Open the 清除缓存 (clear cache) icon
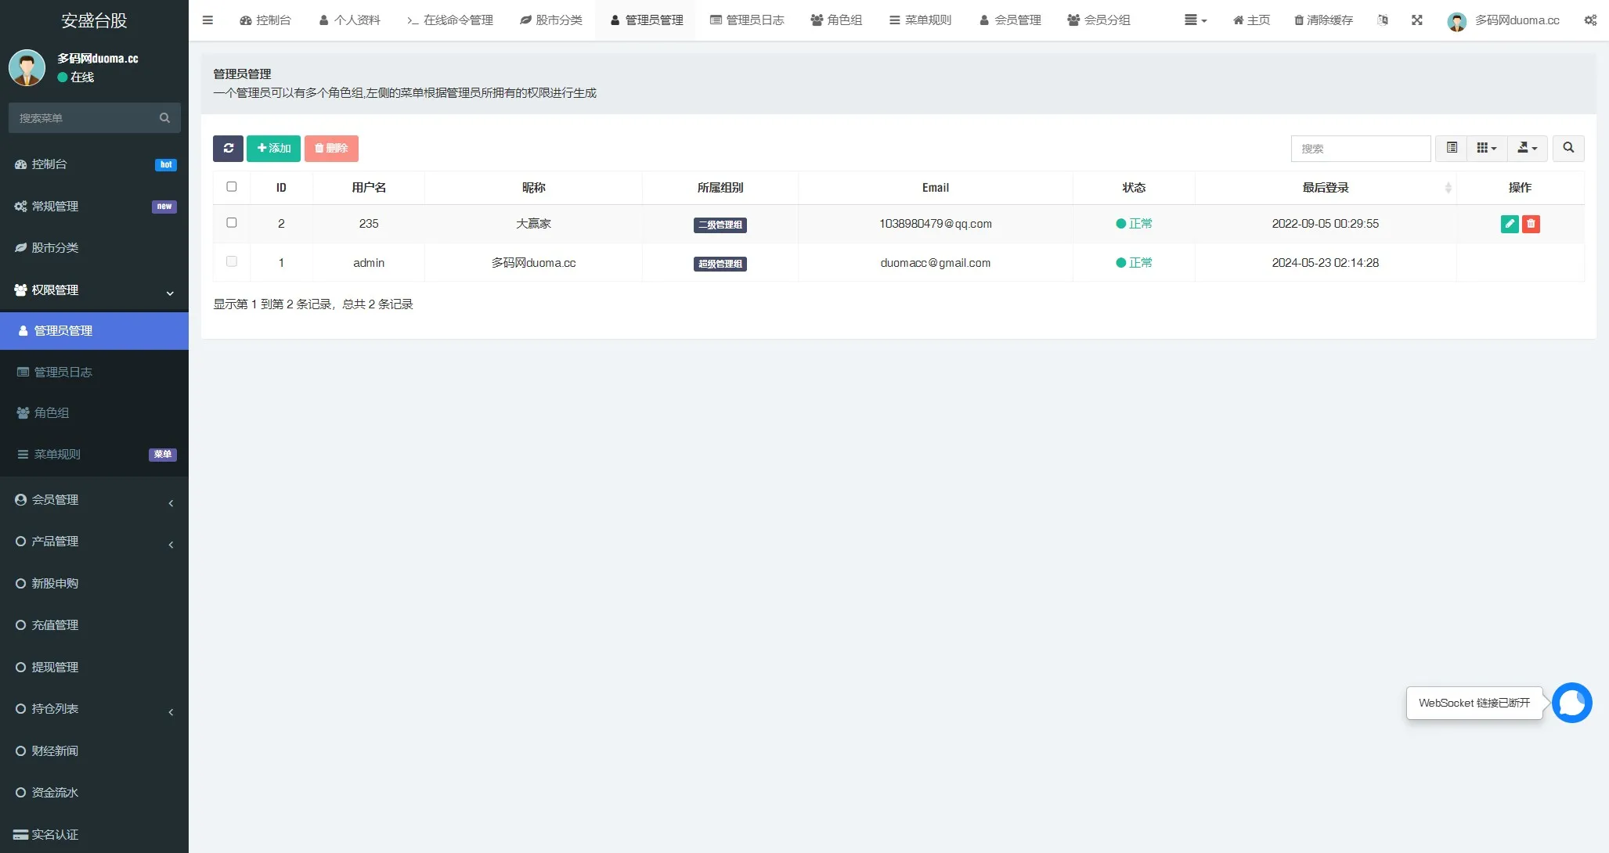 tap(1324, 20)
